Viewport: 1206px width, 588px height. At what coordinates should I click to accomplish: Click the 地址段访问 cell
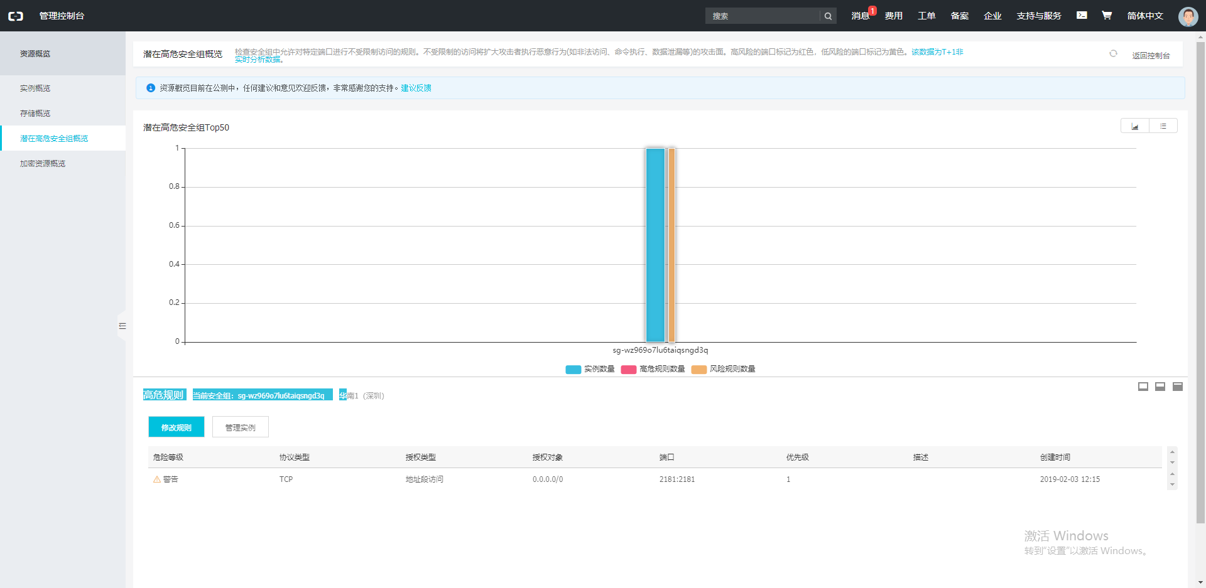(425, 479)
